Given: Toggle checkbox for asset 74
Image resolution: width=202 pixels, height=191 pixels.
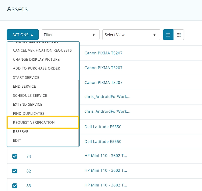Looking at the screenshot, I should [x=15, y=156].
